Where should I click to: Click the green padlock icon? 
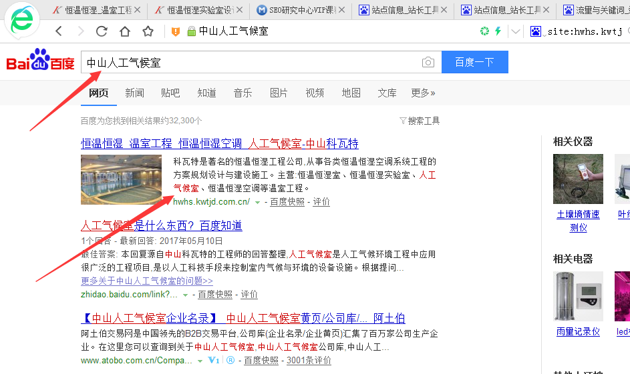click(192, 31)
